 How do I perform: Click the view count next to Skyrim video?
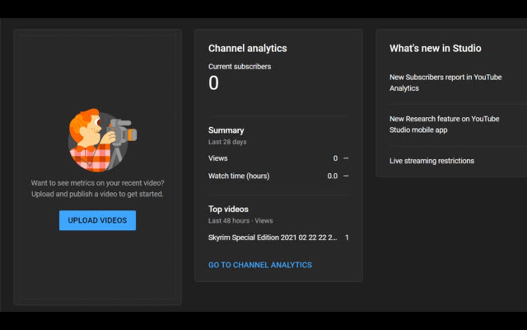[346, 237]
